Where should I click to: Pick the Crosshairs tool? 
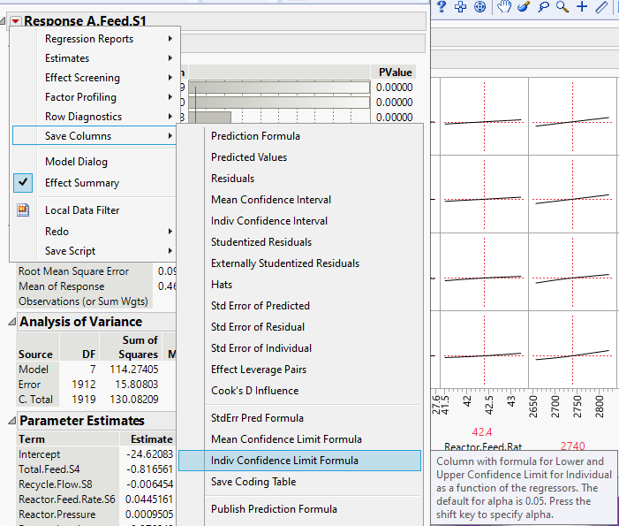(582, 7)
